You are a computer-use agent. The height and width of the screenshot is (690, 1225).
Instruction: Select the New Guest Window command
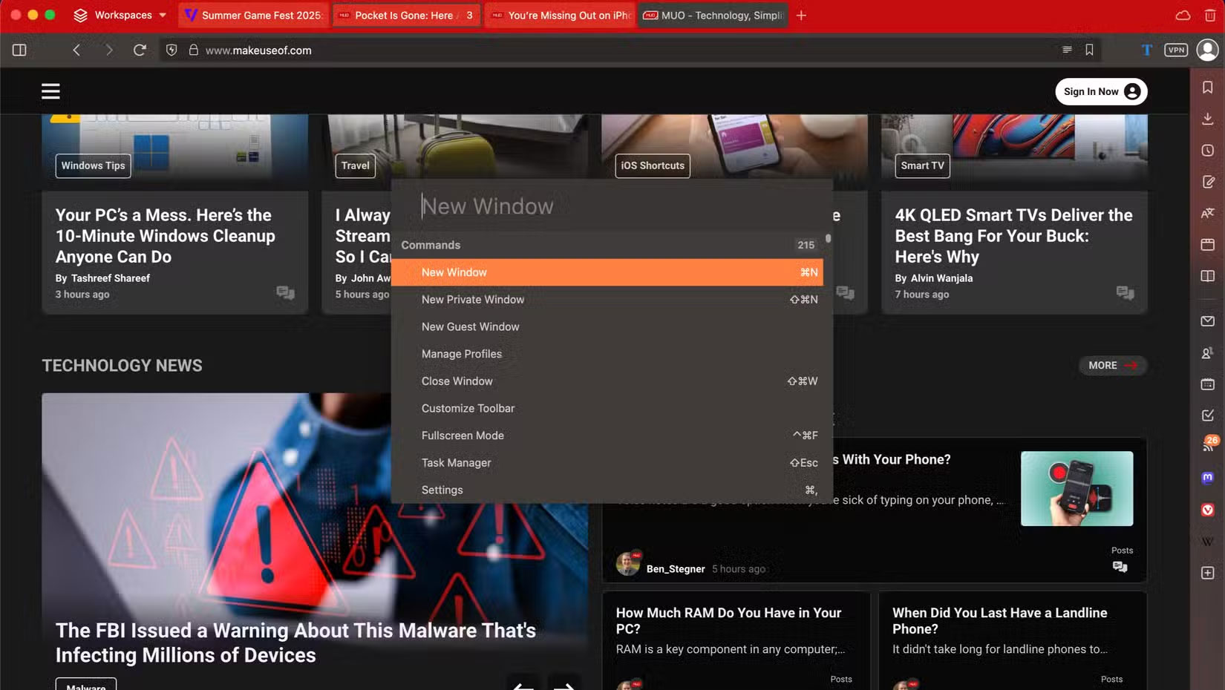[607, 326]
